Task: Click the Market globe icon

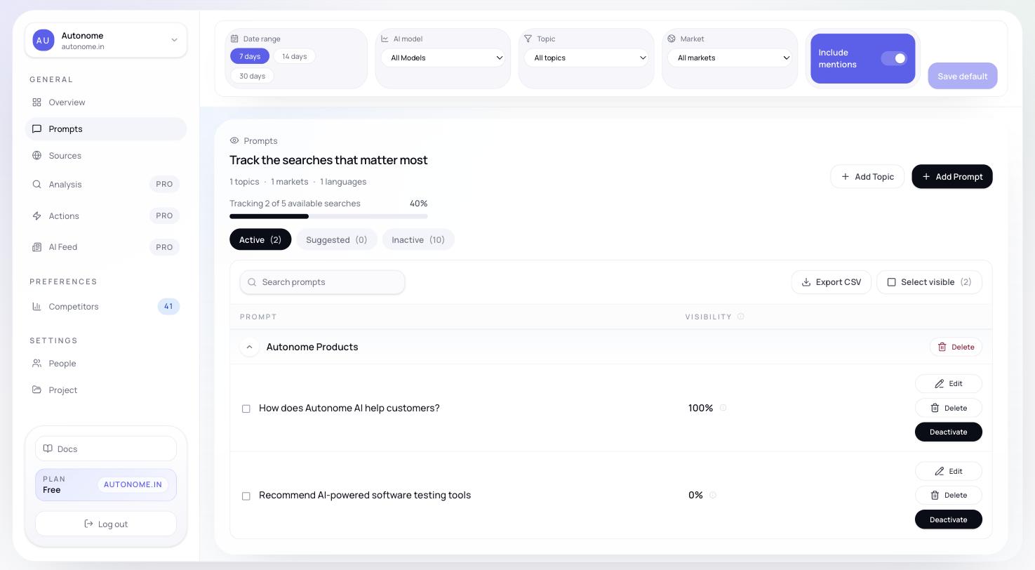Action: (x=672, y=39)
